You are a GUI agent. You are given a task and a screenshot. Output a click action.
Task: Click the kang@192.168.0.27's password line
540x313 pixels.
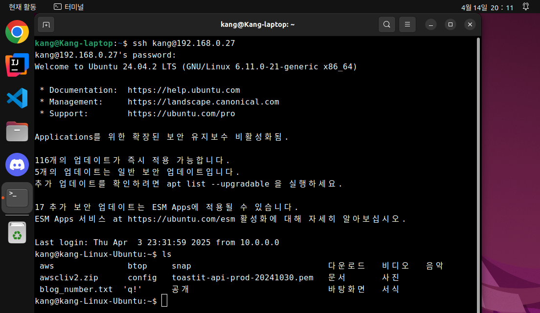[x=105, y=55]
